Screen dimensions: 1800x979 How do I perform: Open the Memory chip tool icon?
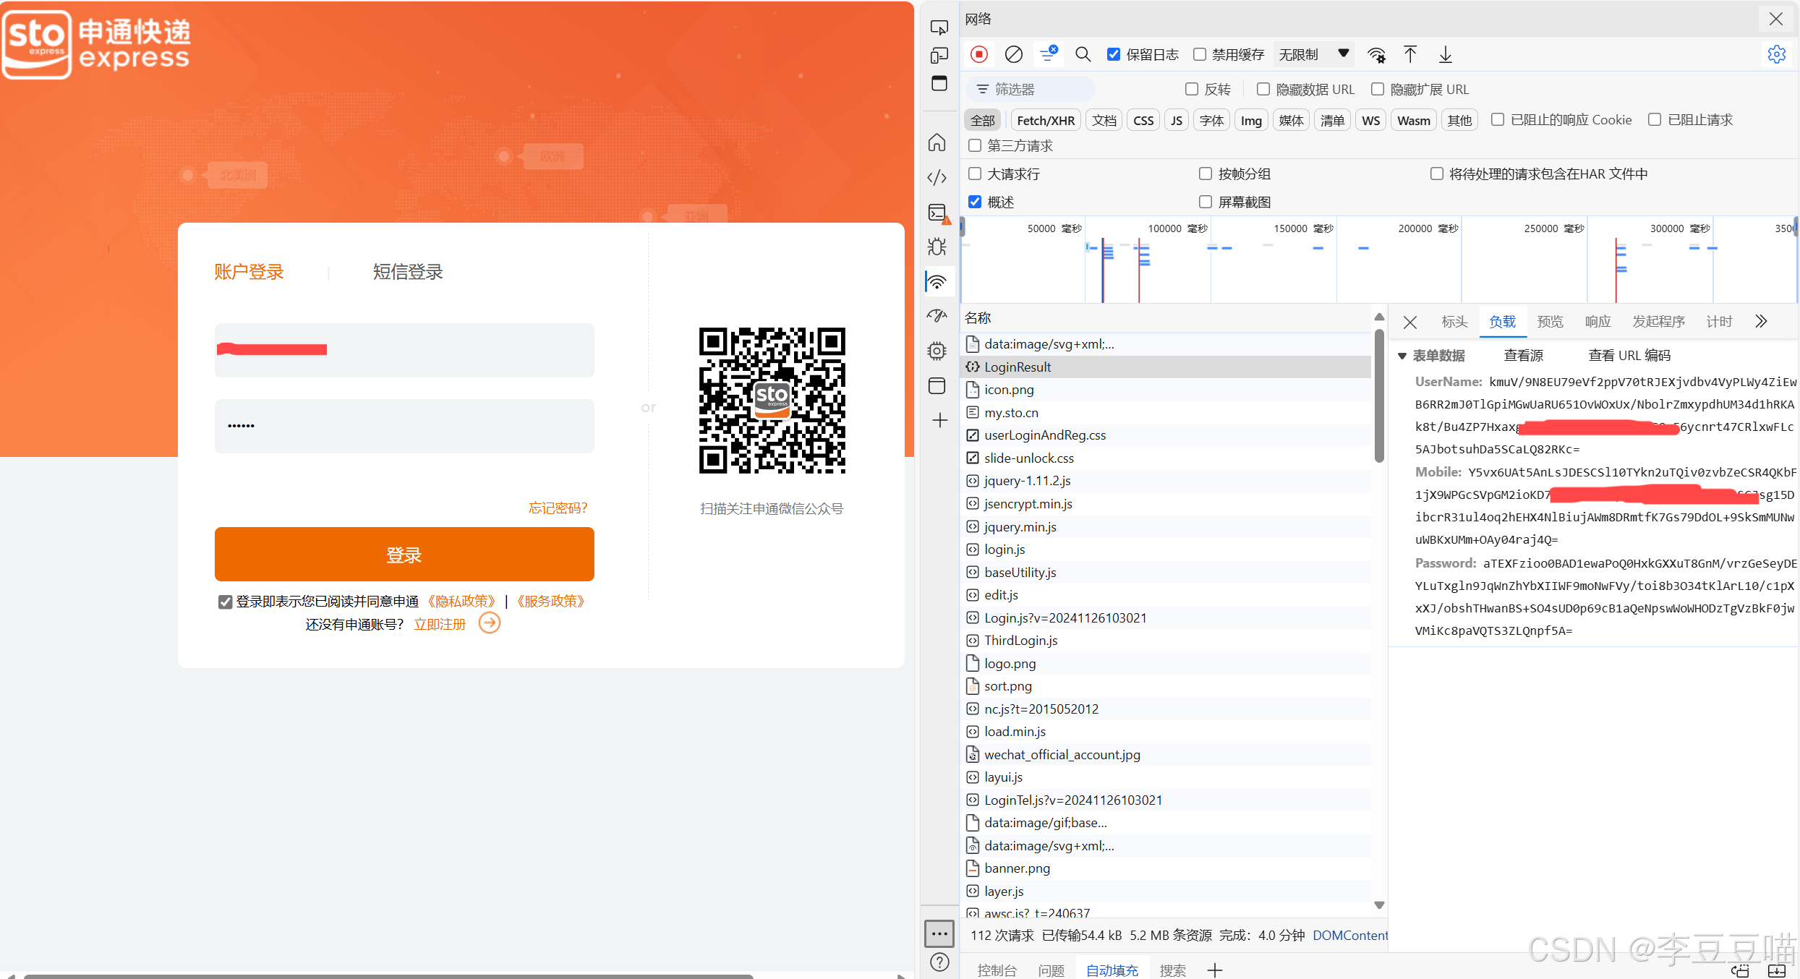(x=937, y=351)
